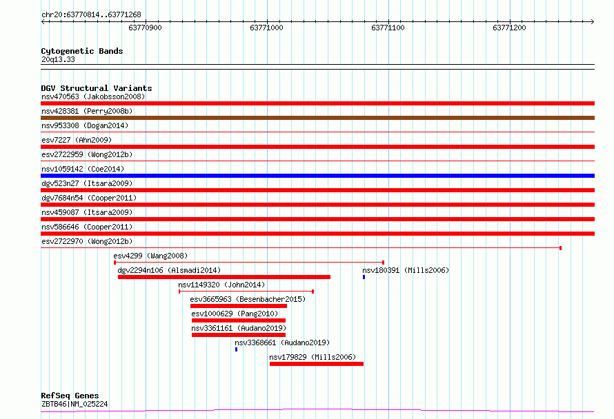Click the dgv2294n106 (Alsmadi2014) label
614x419 pixels.
click(169, 270)
